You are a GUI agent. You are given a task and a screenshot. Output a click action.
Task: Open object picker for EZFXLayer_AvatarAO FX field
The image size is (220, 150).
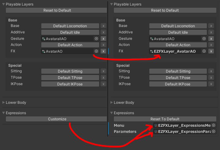[204, 51]
